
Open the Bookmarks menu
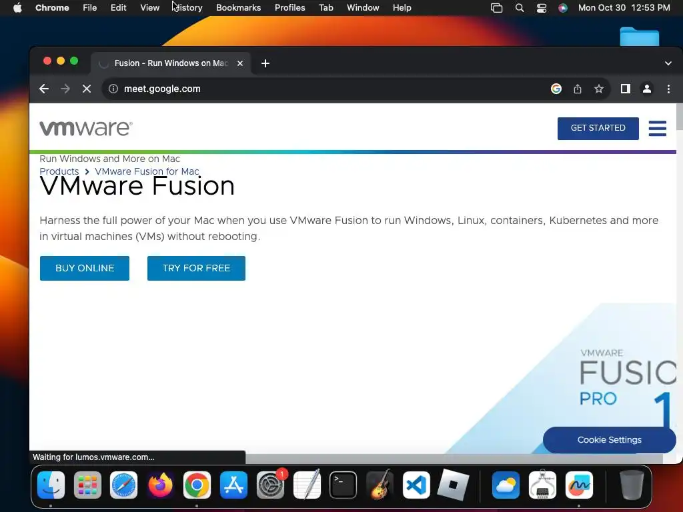pyautogui.click(x=238, y=8)
